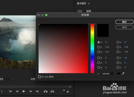
Task: Click the circular playhead marker on time ruler
Action: click(70, 87)
